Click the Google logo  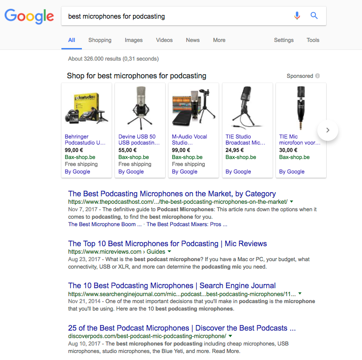(29, 16)
